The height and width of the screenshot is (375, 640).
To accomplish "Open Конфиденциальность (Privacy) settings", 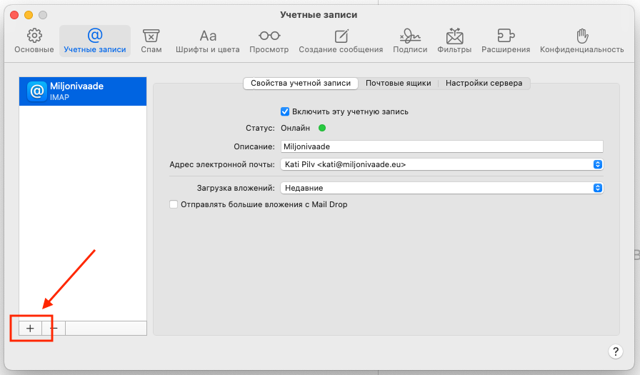I will [581, 41].
